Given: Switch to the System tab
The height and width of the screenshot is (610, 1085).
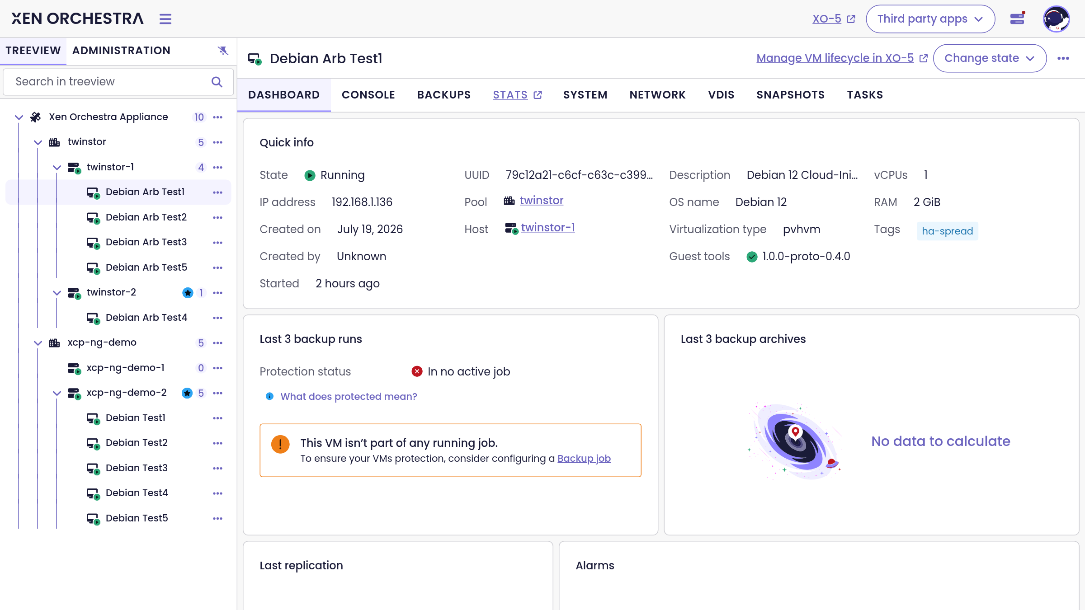Looking at the screenshot, I should 585,95.
